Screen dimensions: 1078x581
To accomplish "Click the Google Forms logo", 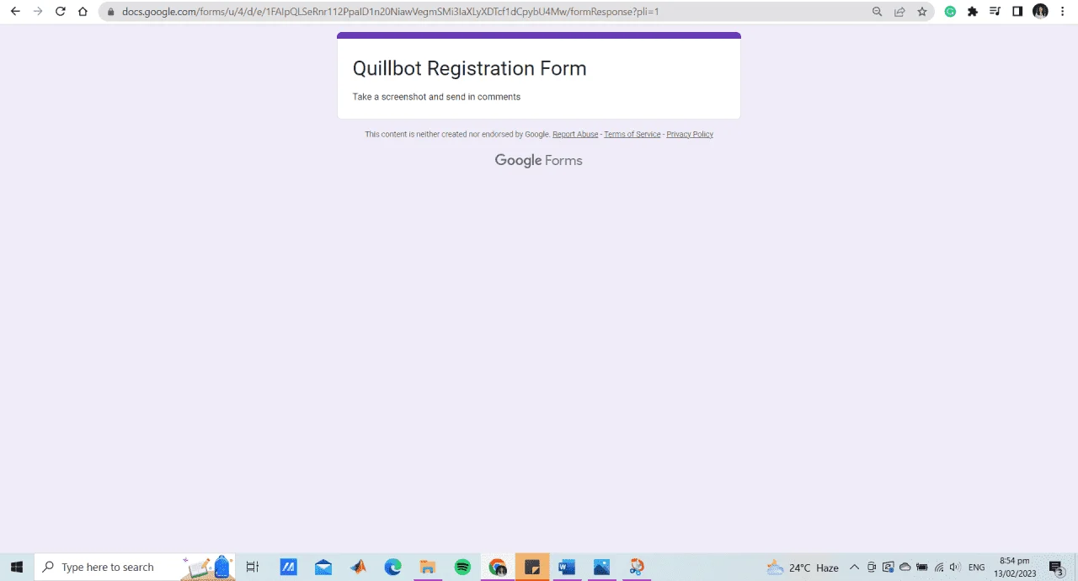I will pos(538,161).
